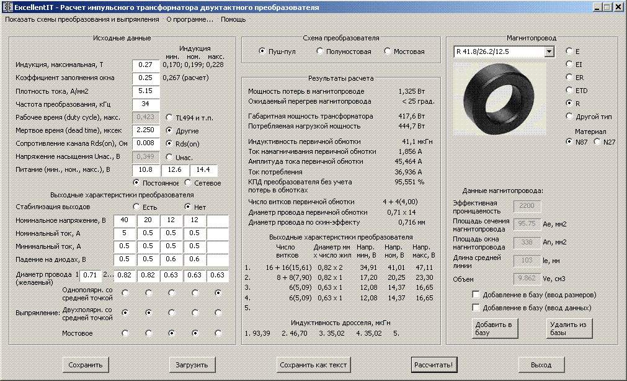Screen dimensions: 627x381
Task: Click the Удалить из базы button
Action: click(570, 328)
